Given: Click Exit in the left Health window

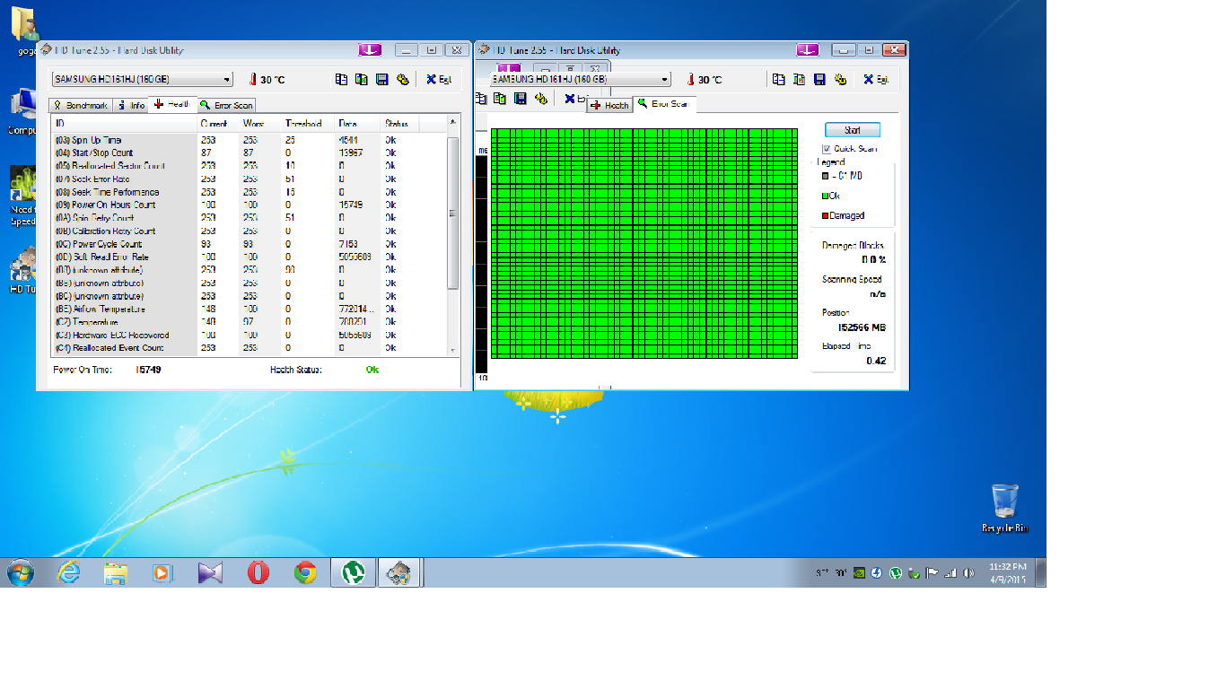Looking at the screenshot, I should tap(439, 80).
